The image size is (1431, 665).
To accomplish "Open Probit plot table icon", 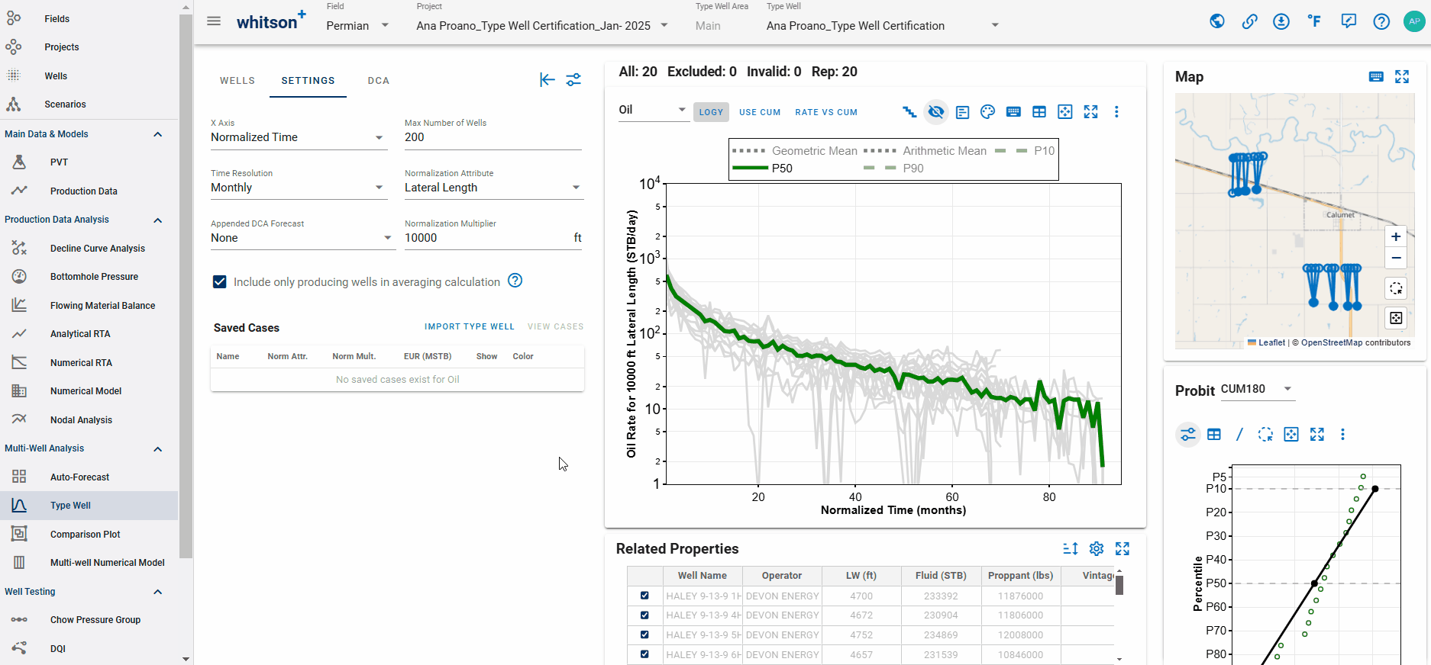I will click(x=1214, y=435).
